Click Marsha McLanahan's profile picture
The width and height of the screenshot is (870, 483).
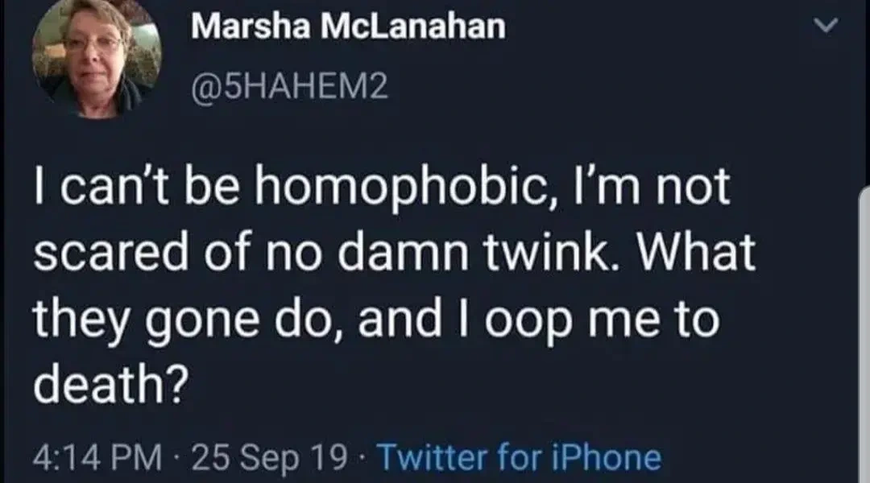tap(97, 61)
